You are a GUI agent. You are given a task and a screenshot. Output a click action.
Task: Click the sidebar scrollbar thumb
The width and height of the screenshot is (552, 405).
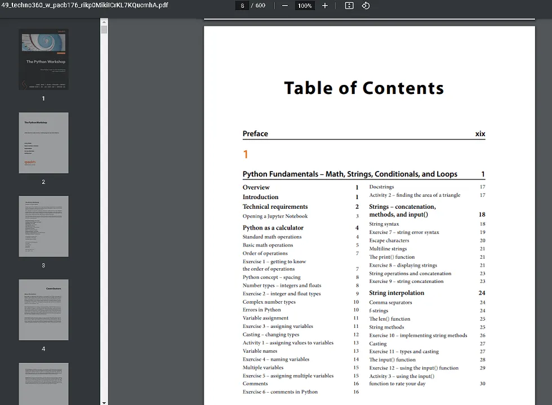click(x=104, y=29)
